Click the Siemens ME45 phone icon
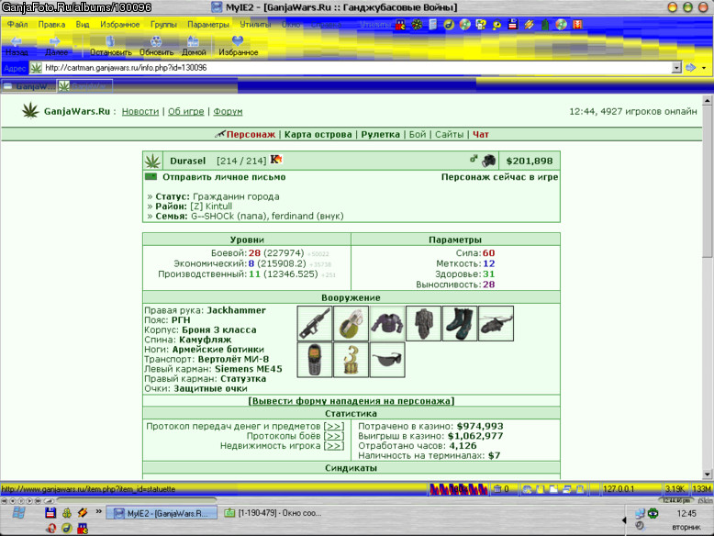 pos(314,360)
